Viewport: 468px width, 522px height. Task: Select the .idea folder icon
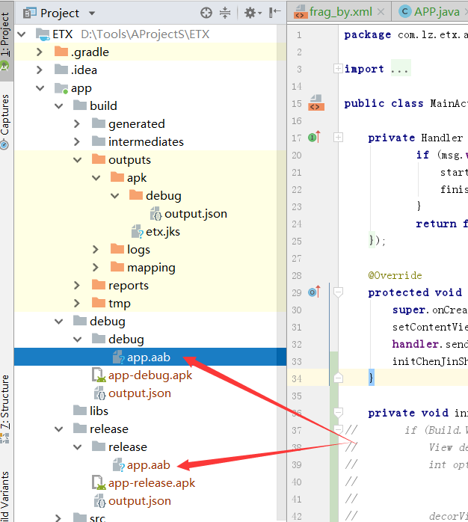(x=61, y=70)
